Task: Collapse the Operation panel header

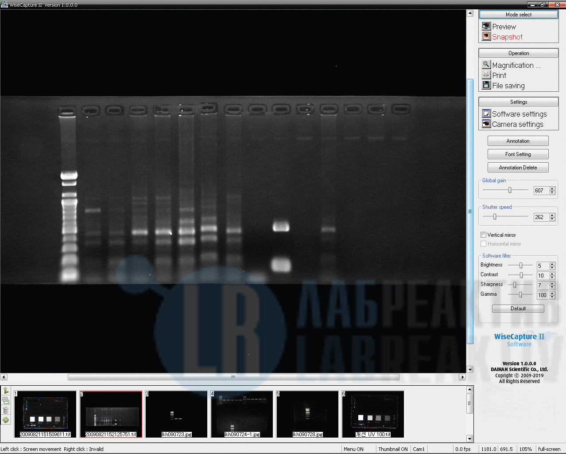Action: (518, 53)
